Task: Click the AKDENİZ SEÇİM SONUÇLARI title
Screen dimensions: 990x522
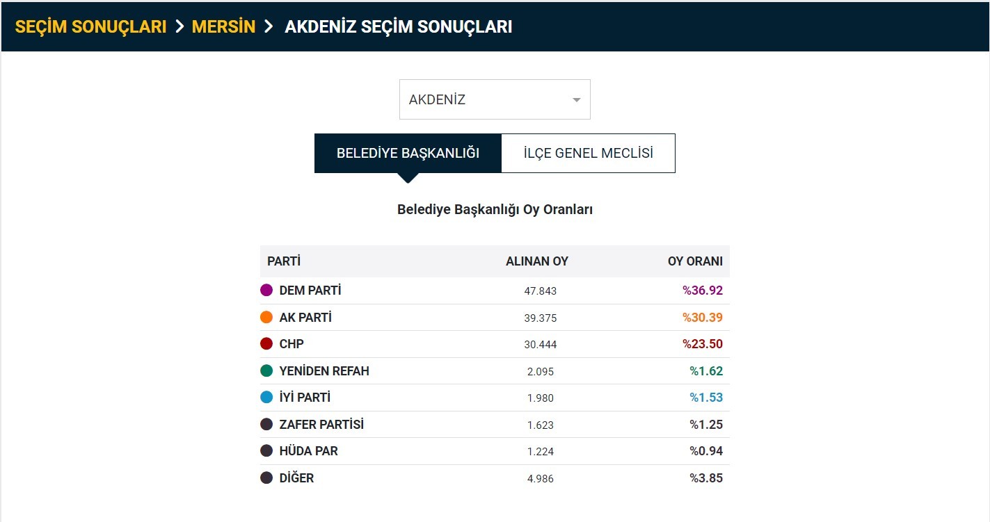Action: [x=399, y=26]
